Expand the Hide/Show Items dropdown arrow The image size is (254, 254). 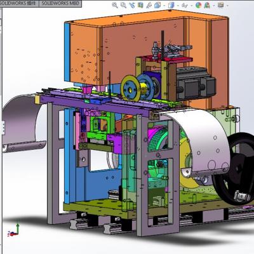coord(192,6)
